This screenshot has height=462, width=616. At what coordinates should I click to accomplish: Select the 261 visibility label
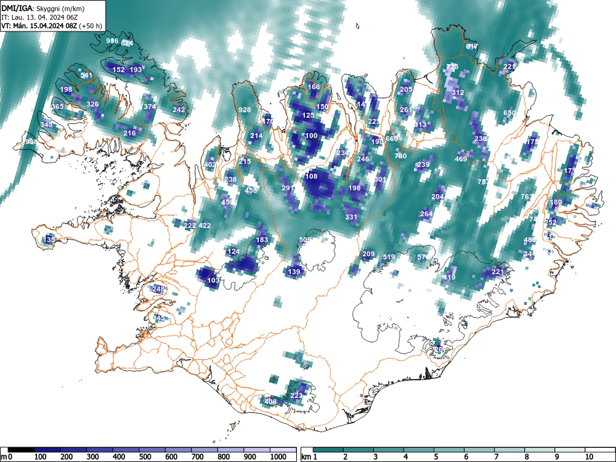[406, 110]
